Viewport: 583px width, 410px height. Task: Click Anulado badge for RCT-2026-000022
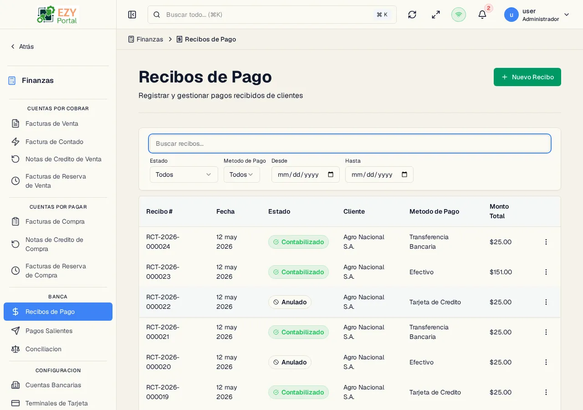pyautogui.click(x=290, y=302)
